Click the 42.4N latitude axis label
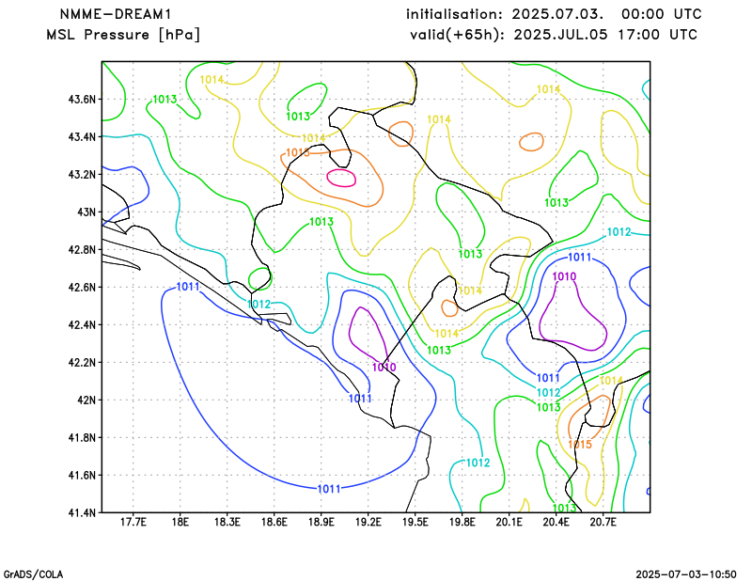The height and width of the screenshot is (581, 752). 82,324
